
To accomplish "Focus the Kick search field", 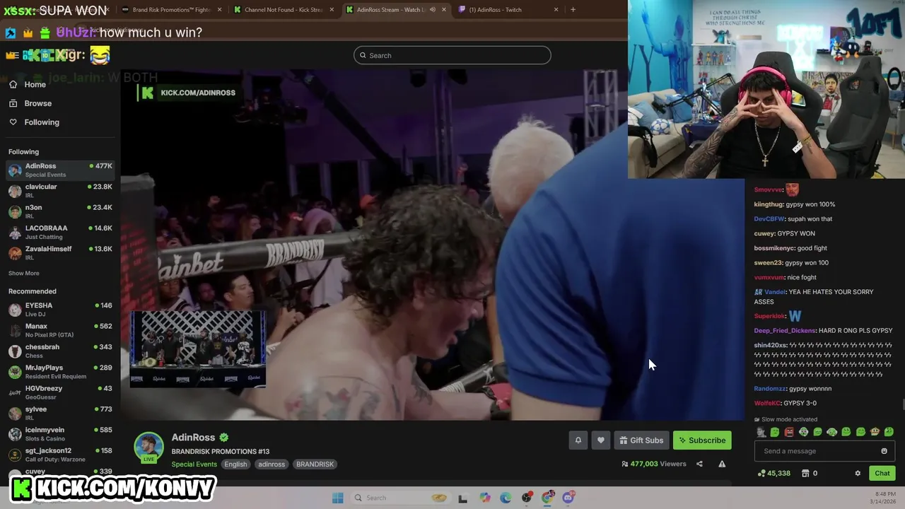I will 452,55.
